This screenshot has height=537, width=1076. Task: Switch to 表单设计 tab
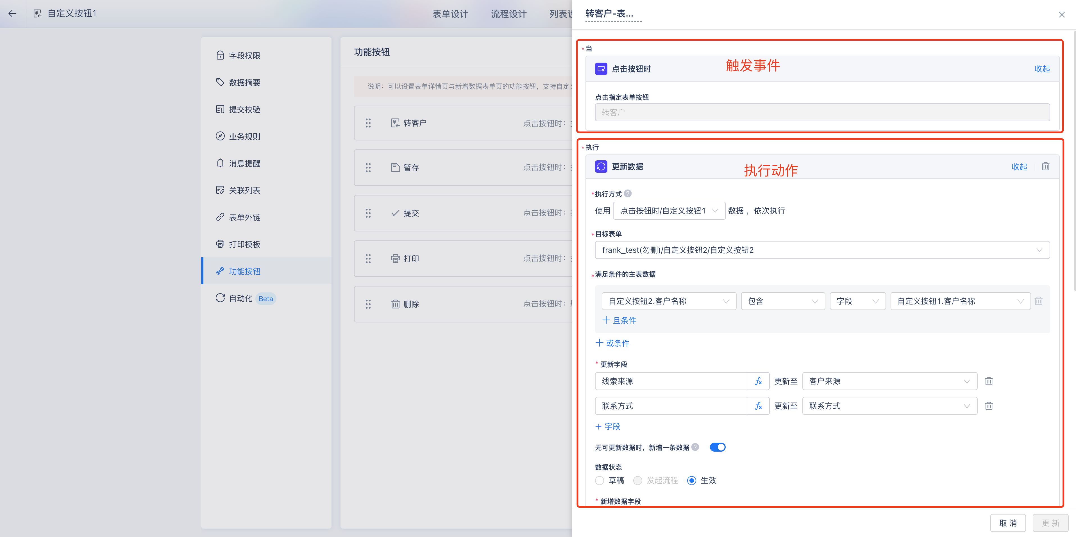click(x=450, y=14)
